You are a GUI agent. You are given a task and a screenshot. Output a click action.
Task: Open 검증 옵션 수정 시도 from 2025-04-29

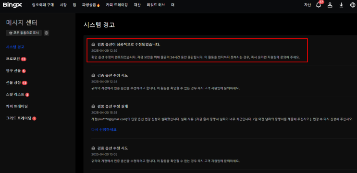[x=112, y=75]
